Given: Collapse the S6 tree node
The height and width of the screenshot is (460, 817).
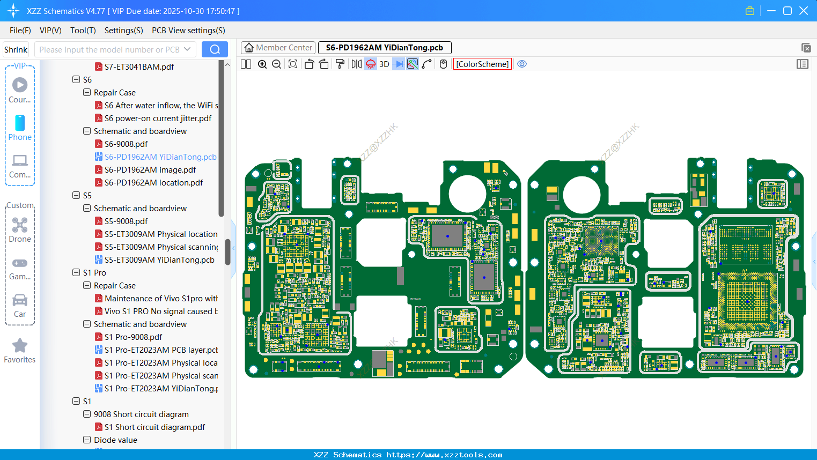Looking at the screenshot, I should click(76, 79).
